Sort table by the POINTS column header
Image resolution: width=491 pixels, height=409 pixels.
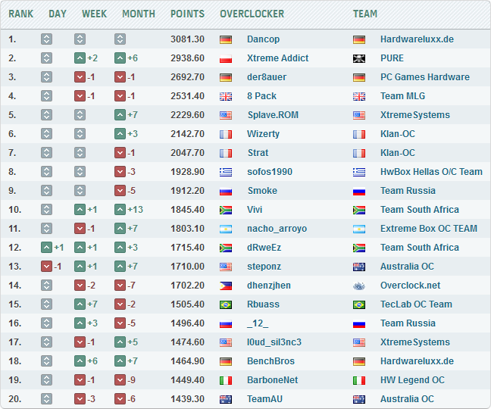[187, 14]
